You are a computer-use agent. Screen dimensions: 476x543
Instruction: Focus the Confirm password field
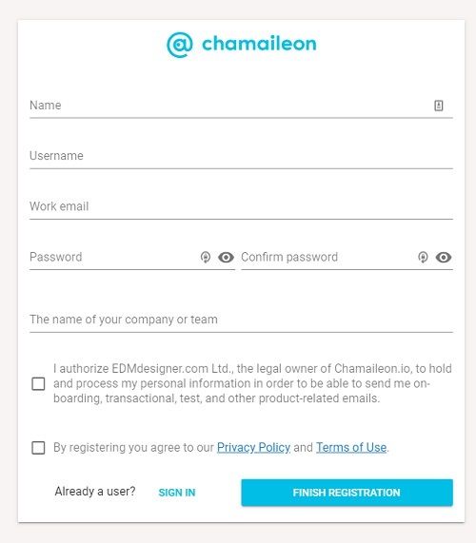pos(328,257)
